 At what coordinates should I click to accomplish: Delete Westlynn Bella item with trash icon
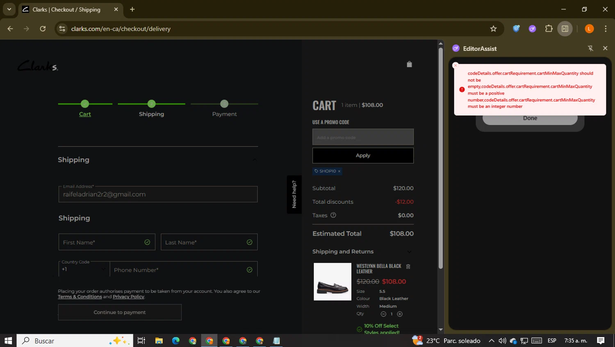pyautogui.click(x=408, y=267)
